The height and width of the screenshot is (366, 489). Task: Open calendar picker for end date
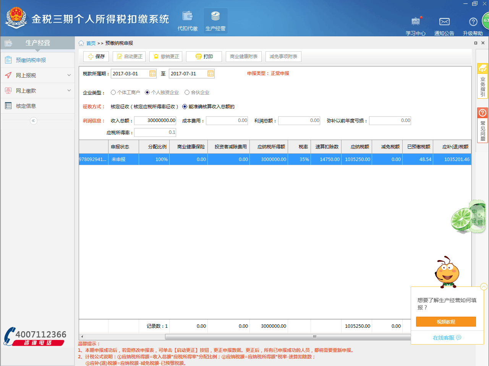click(x=210, y=73)
